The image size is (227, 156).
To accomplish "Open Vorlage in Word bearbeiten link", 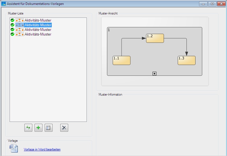I will pos(42,149).
